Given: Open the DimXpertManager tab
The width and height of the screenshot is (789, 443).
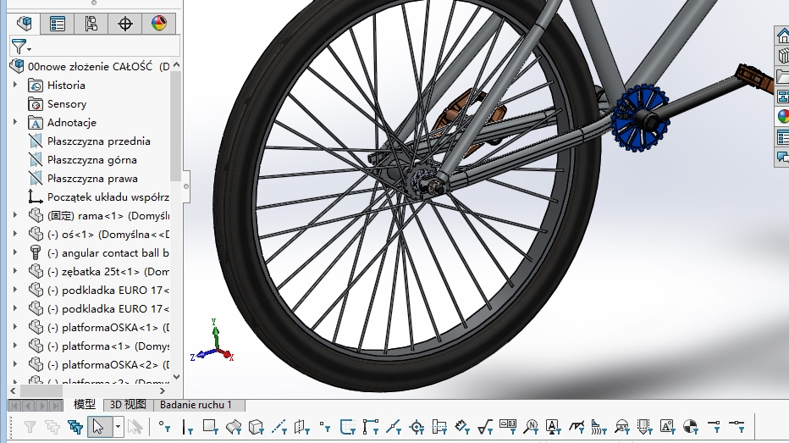Looking at the screenshot, I should [x=124, y=23].
